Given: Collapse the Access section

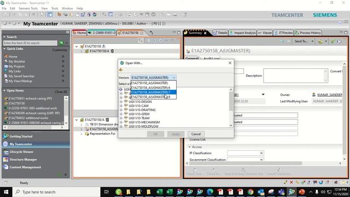Looking at the screenshot, I should (x=190, y=147).
